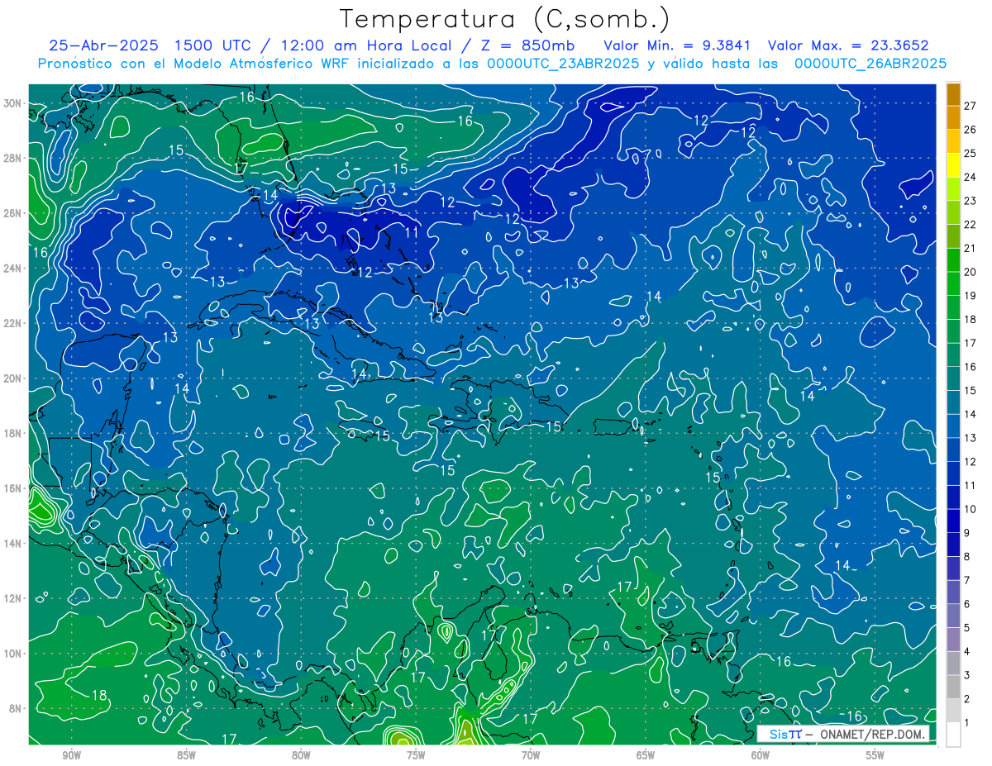Click the legend color band labeled 25
Viewport: 992px width, 766px height.
click(x=953, y=141)
